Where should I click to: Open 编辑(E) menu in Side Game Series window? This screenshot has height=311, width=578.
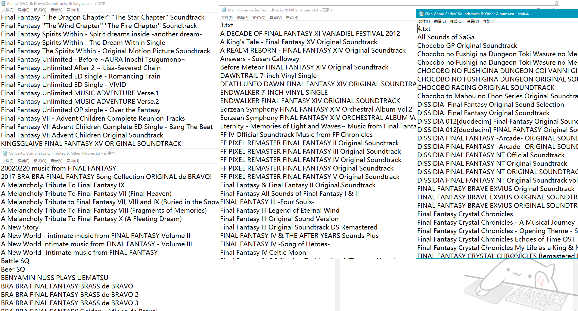tap(440, 21)
